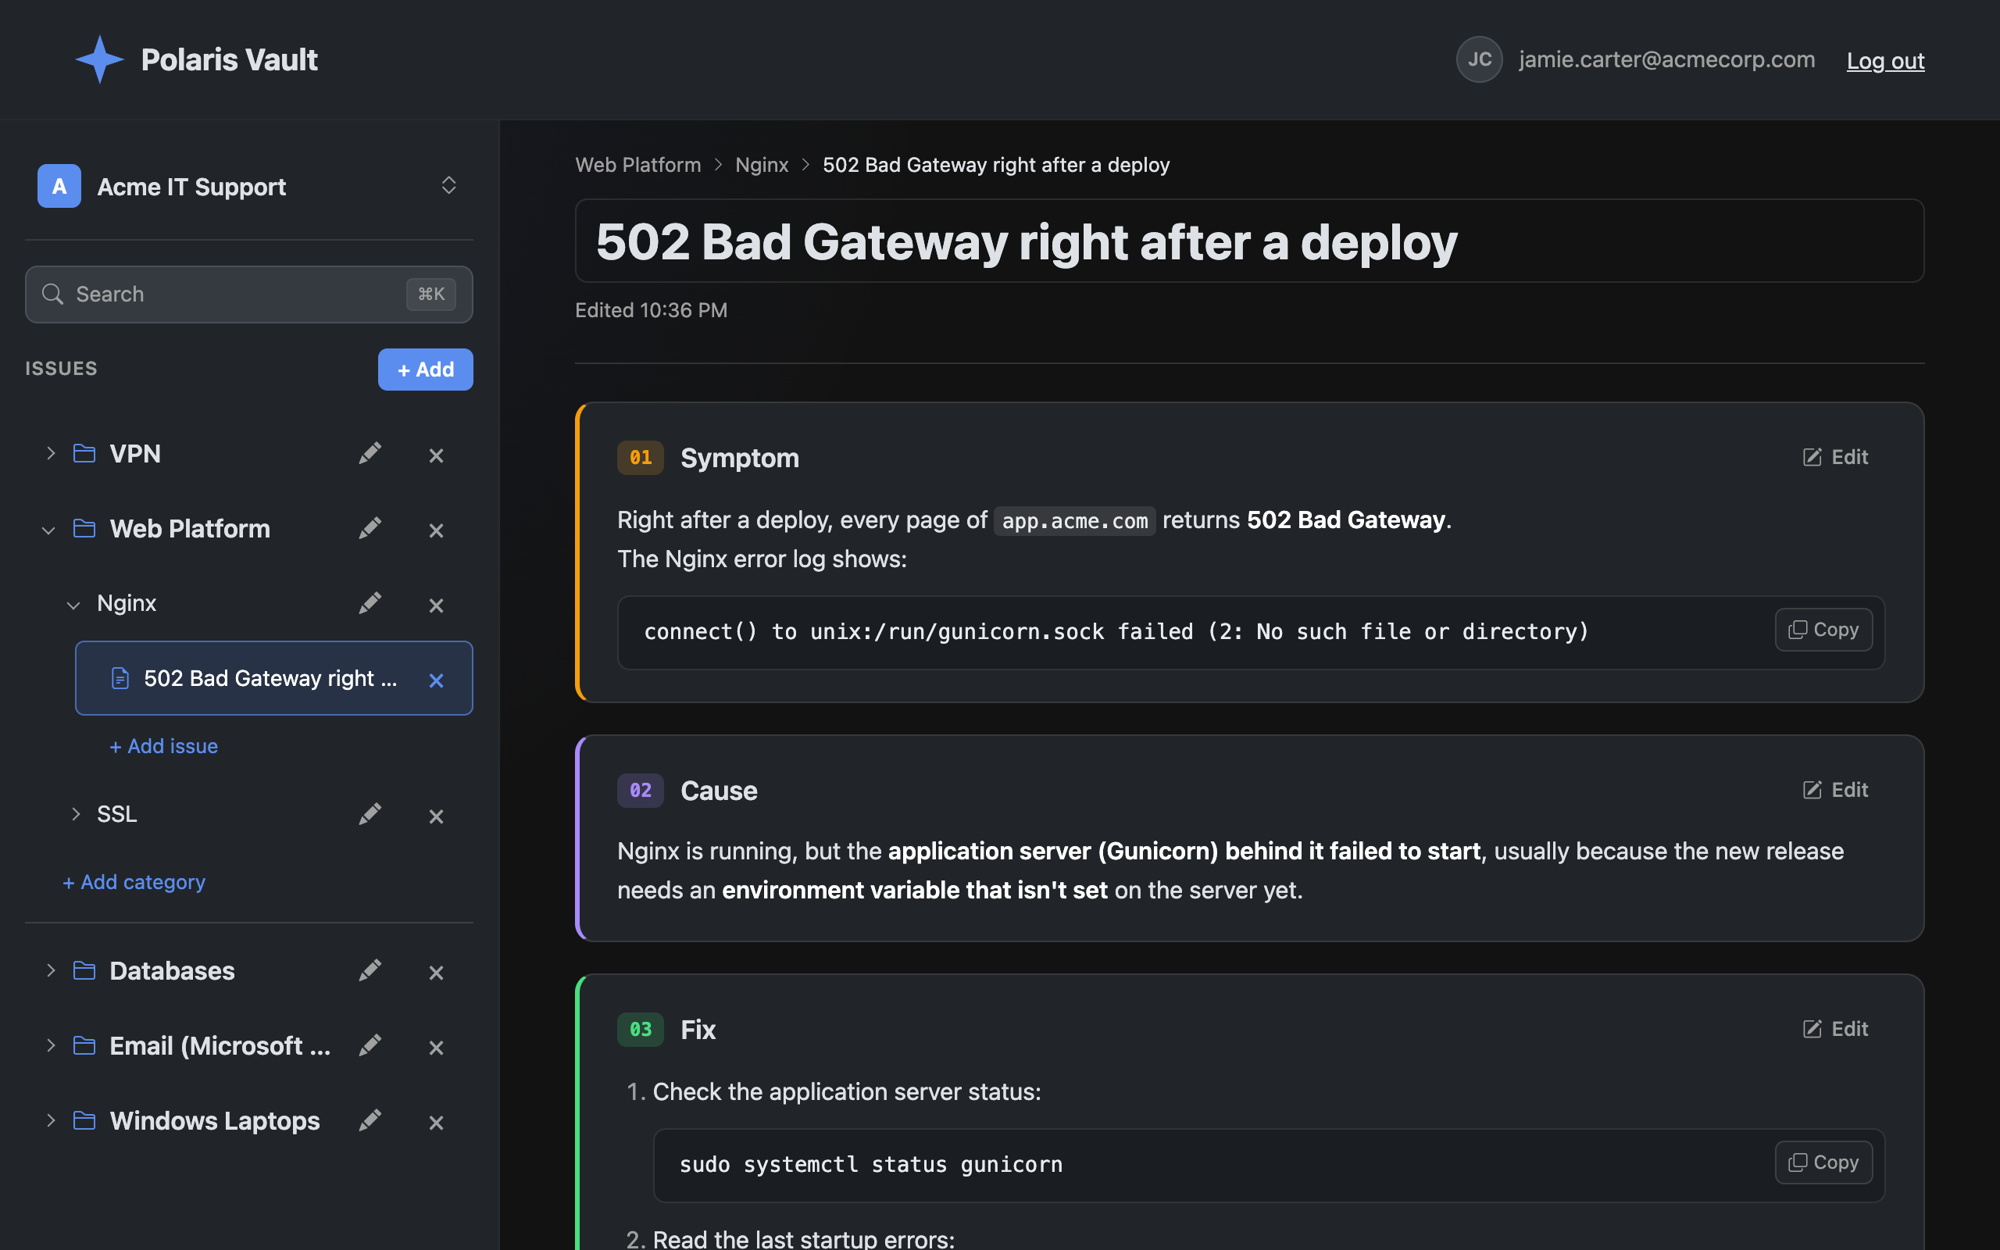Delete Windows Laptops category with X
This screenshot has width=2000, height=1250.
437,1123
